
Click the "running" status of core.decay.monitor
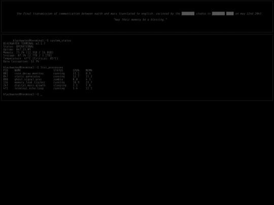(59, 73)
